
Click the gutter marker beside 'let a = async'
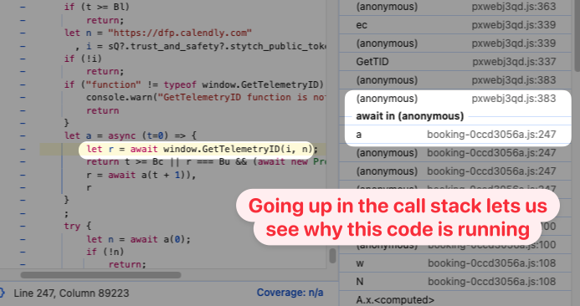point(23,135)
